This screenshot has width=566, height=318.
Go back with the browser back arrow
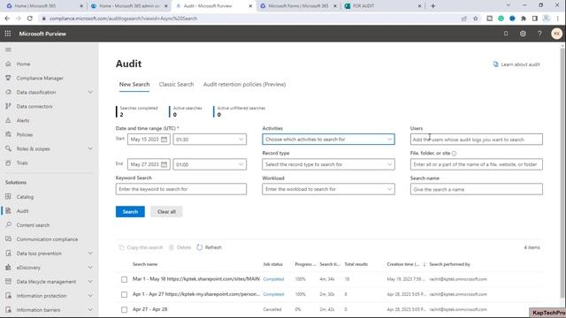click(x=7, y=19)
